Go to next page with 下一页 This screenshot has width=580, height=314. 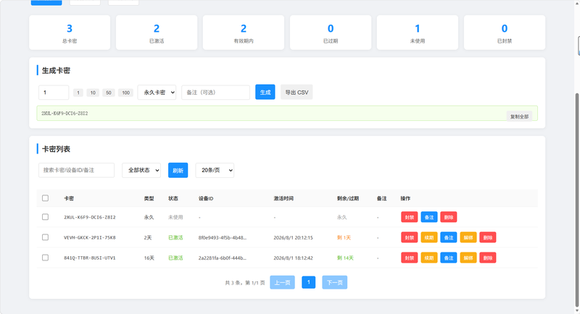[x=335, y=282]
